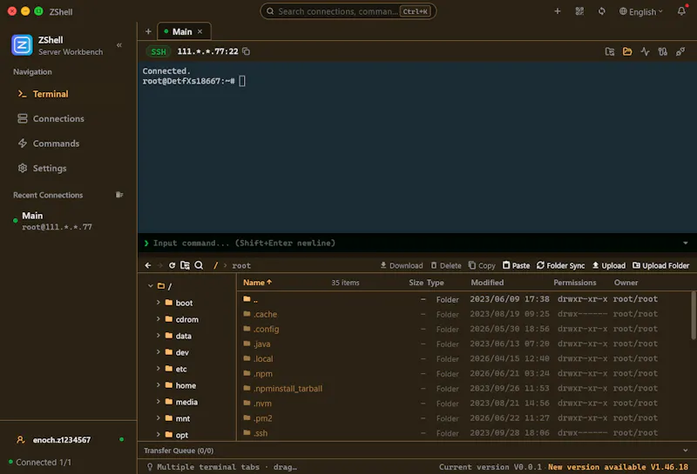Click the sync refresh icon in top bar

[601, 11]
